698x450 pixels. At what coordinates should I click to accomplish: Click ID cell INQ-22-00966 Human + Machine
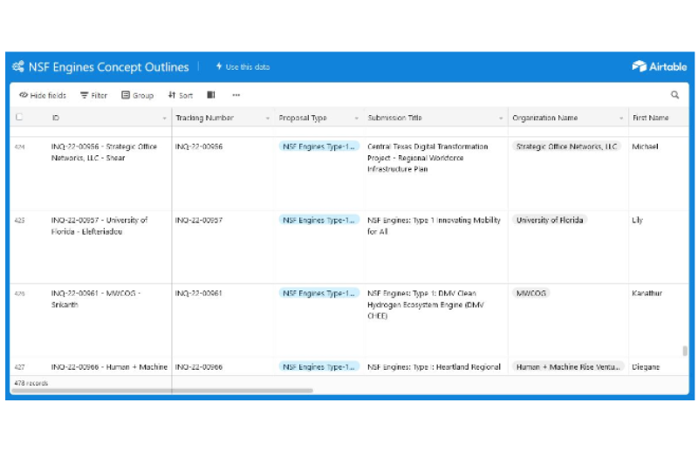click(109, 367)
